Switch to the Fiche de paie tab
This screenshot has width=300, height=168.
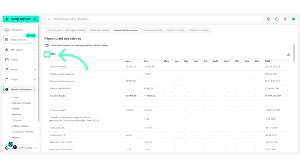point(55,30)
